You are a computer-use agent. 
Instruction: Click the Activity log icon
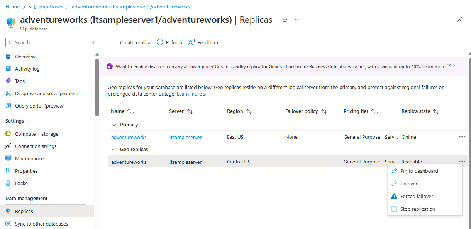point(8,69)
